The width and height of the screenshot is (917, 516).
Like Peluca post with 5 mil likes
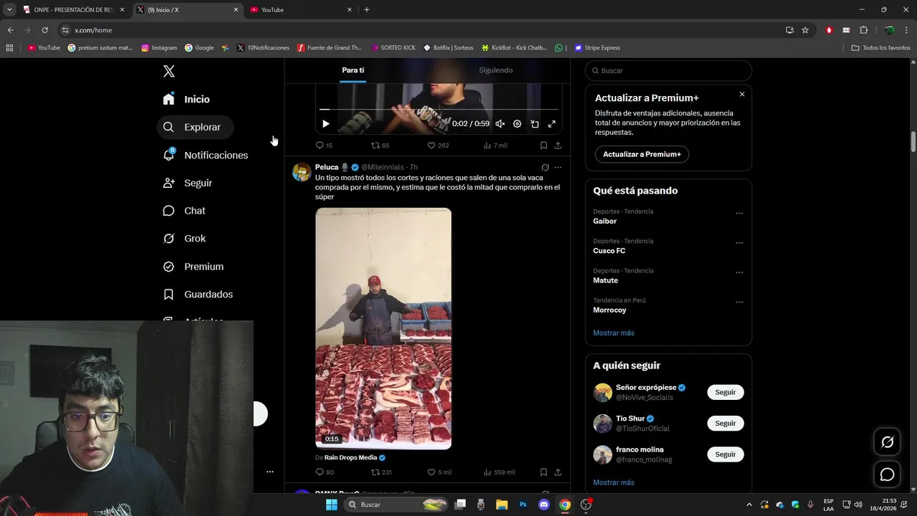tap(439, 472)
